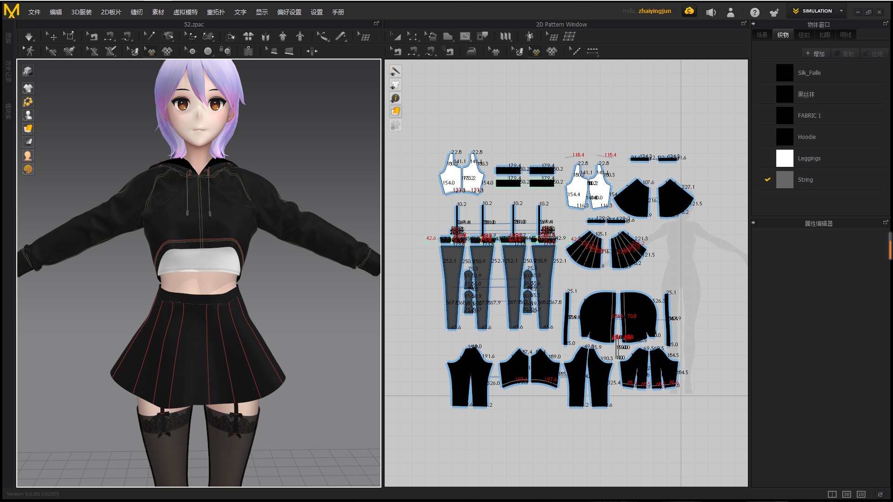Click the help question mark icon
The height and width of the screenshot is (502, 893).
(x=754, y=13)
